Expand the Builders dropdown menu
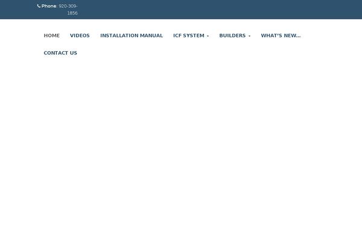 tap(235, 36)
